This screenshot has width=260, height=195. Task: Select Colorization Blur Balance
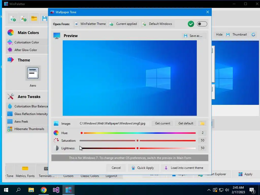[27, 106]
